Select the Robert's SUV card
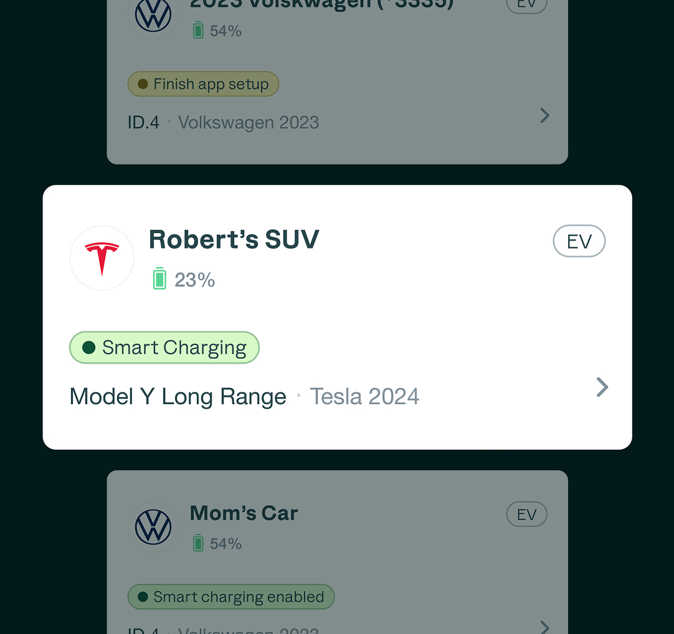Viewport: 674px width, 634px height. [x=337, y=316]
